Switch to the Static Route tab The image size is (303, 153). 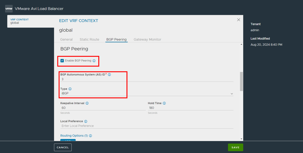click(89, 40)
